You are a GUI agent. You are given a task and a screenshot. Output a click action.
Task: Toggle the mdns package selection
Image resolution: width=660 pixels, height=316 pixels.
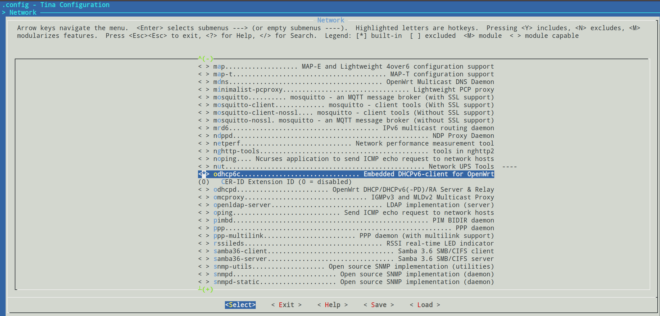[x=204, y=82]
